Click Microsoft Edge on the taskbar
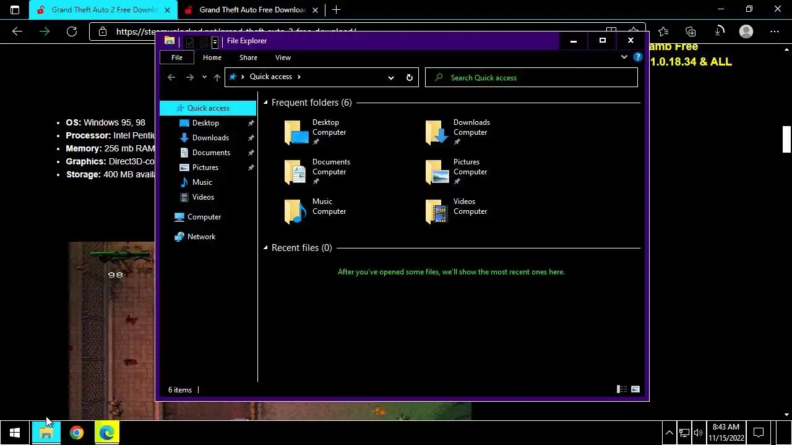Viewport: 792px width, 445px height. point(107,433)
